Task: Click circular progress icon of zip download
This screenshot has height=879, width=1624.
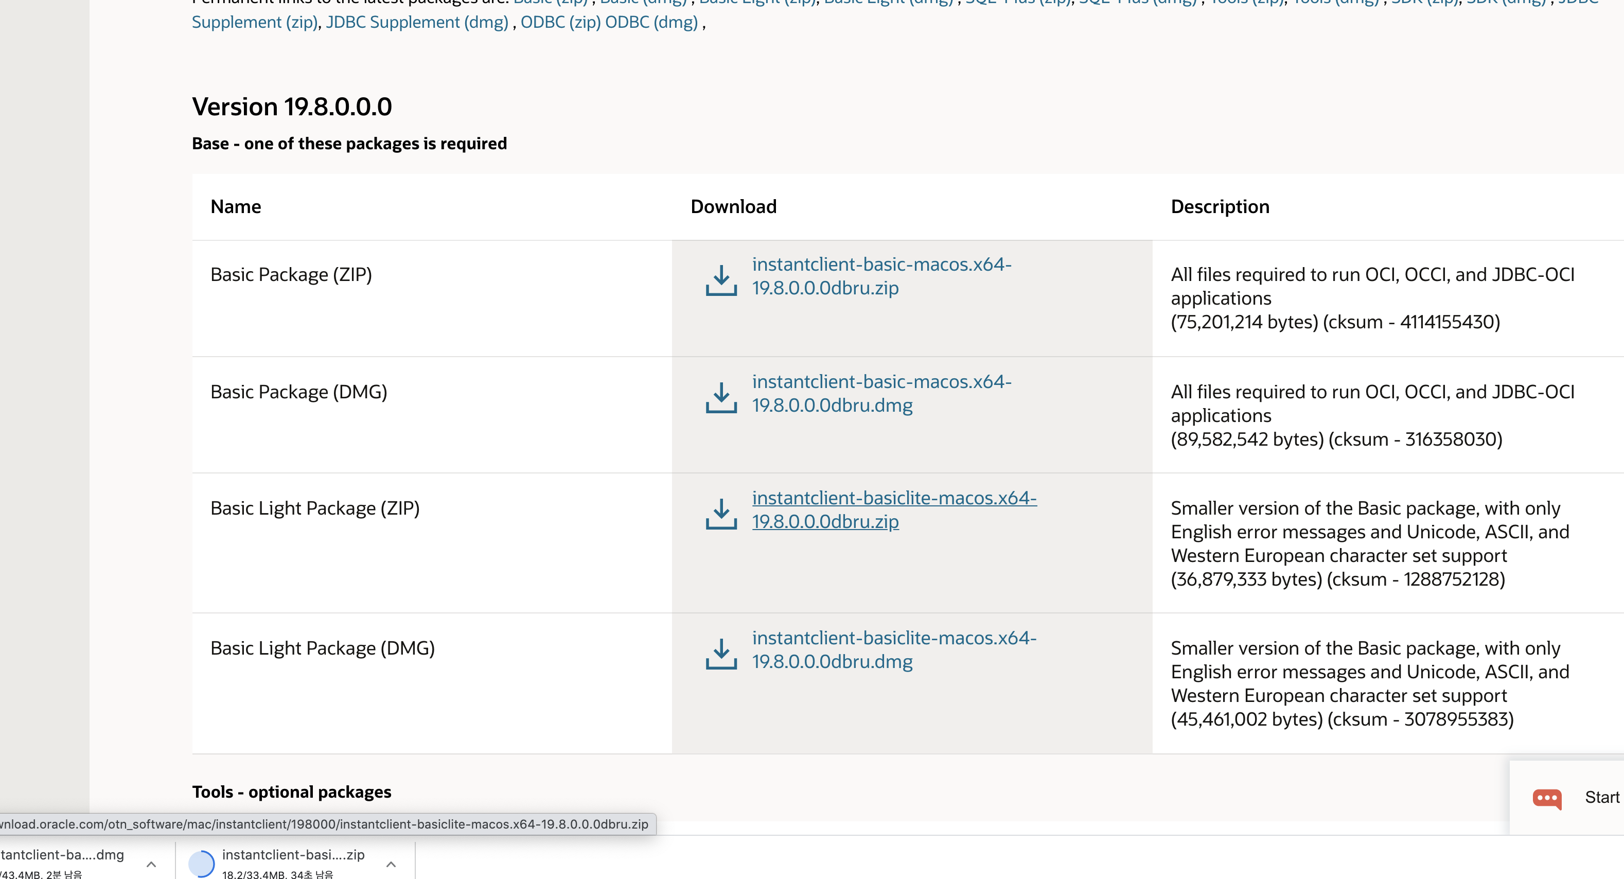Action: [x=202, y=863]
